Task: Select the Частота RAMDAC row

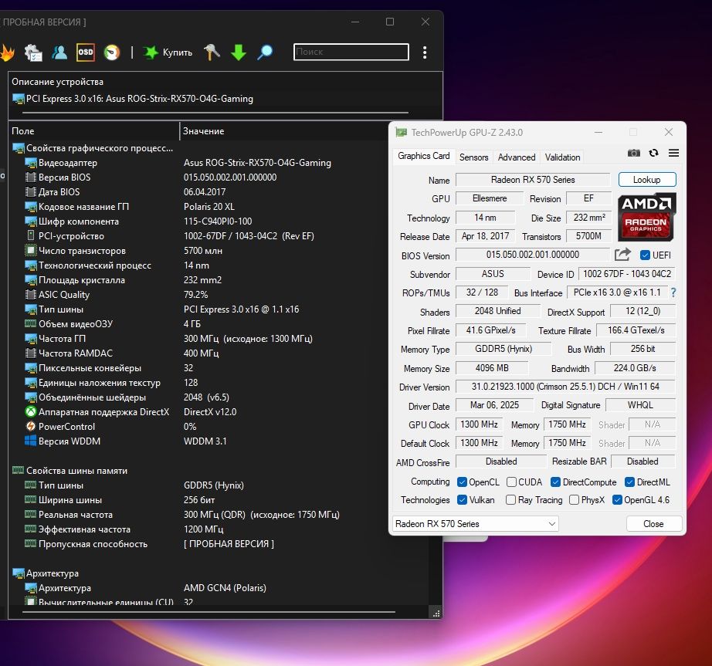Action: [x=198, y=353]
